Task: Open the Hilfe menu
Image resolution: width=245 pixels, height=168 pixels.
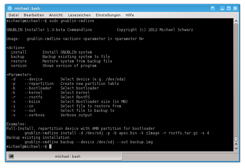Action: click(x=130, y=15)
